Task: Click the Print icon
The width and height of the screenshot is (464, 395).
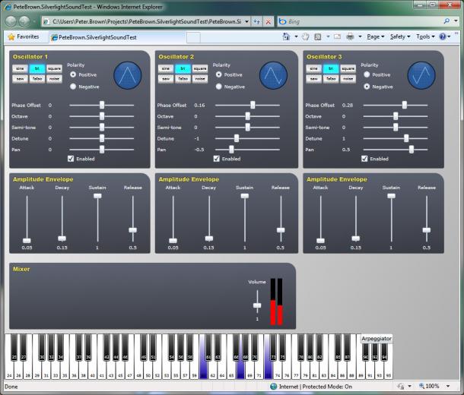Action: pyautogui.click(x=350, y=36)
